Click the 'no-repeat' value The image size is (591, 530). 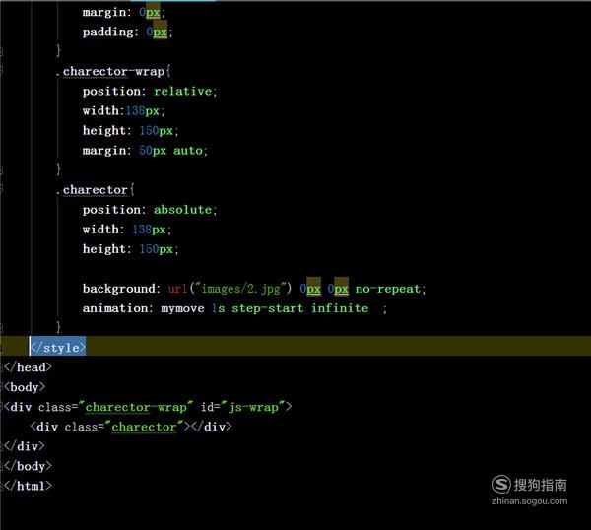[x=388, y=289]
